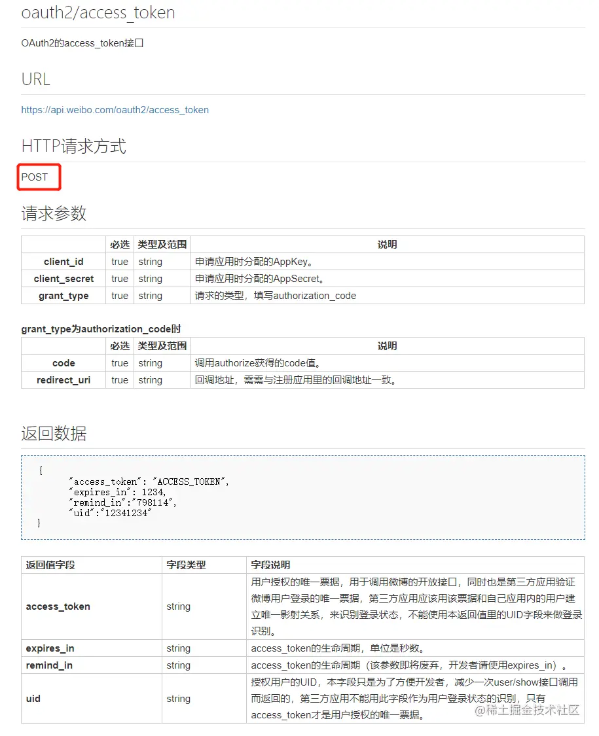This screenshot has height=736, width=599.
Task: Select the POST request method text
Action: (34, 177)
